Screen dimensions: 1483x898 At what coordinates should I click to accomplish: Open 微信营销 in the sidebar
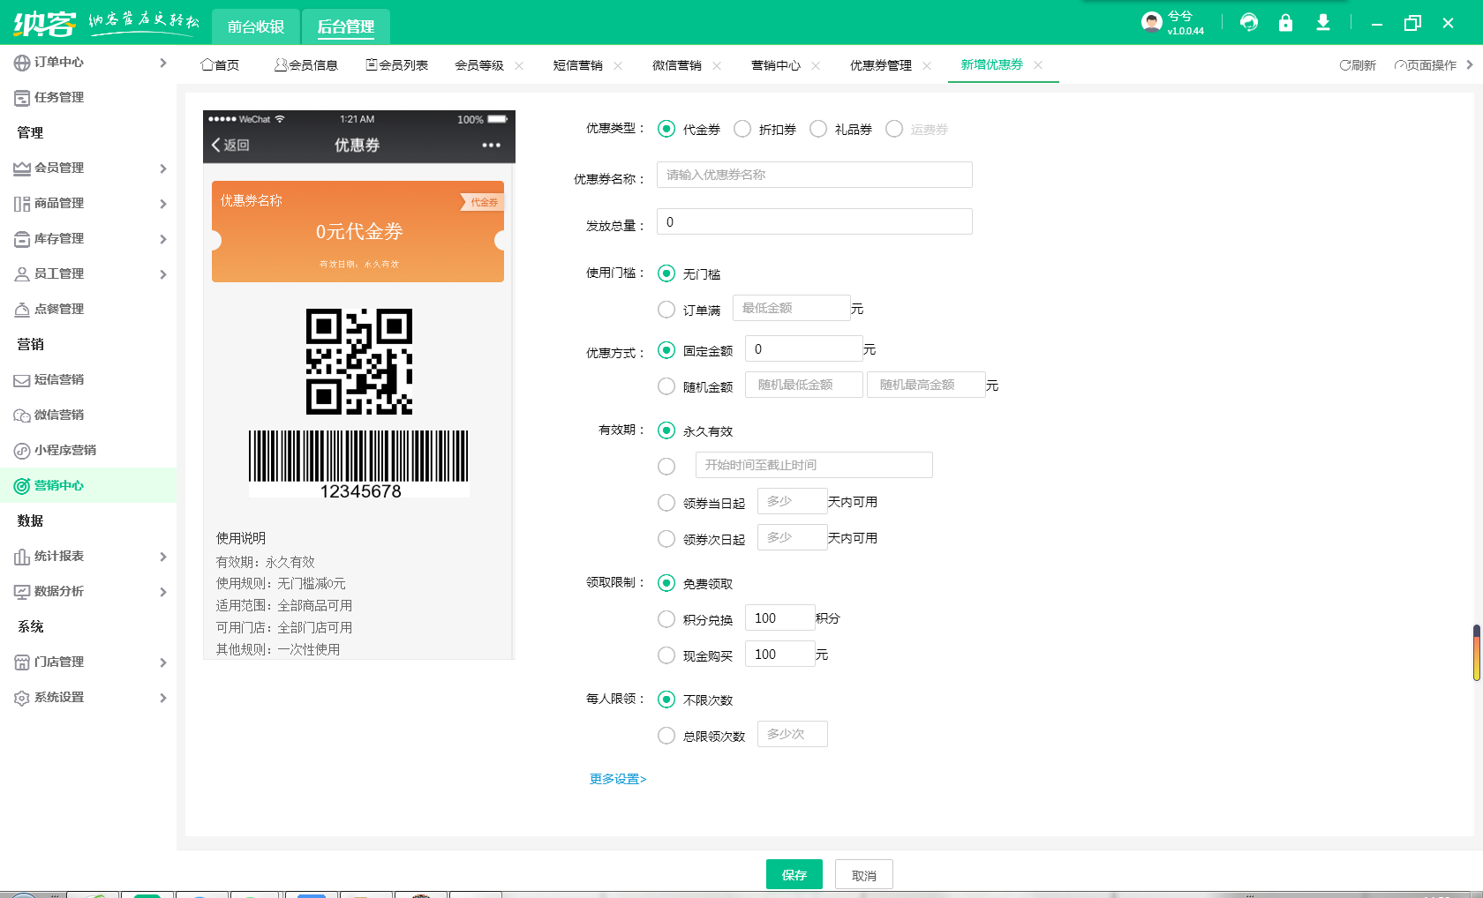point(58,415)
